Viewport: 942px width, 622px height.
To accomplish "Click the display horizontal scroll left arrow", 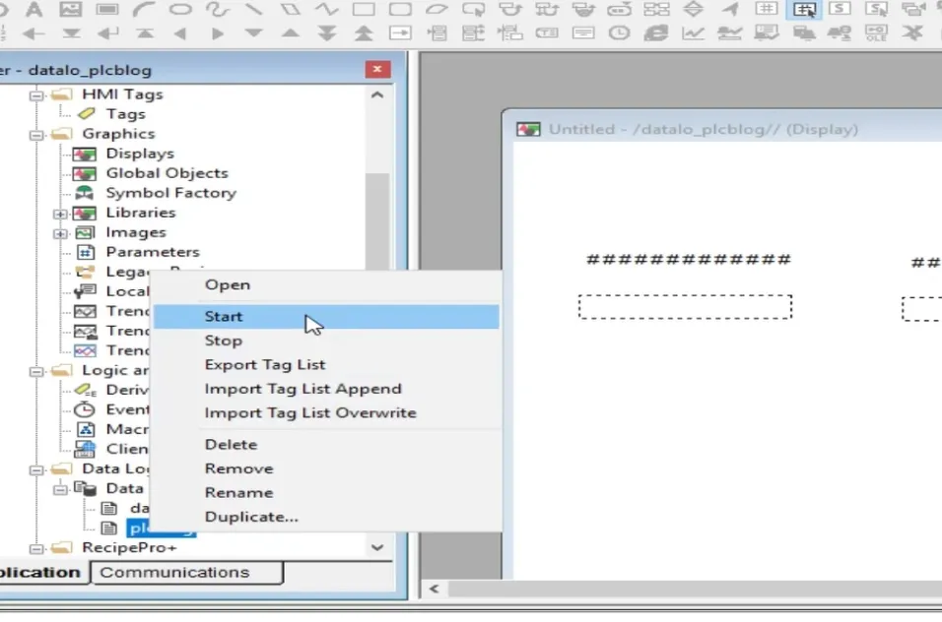I will coord(434,589).
